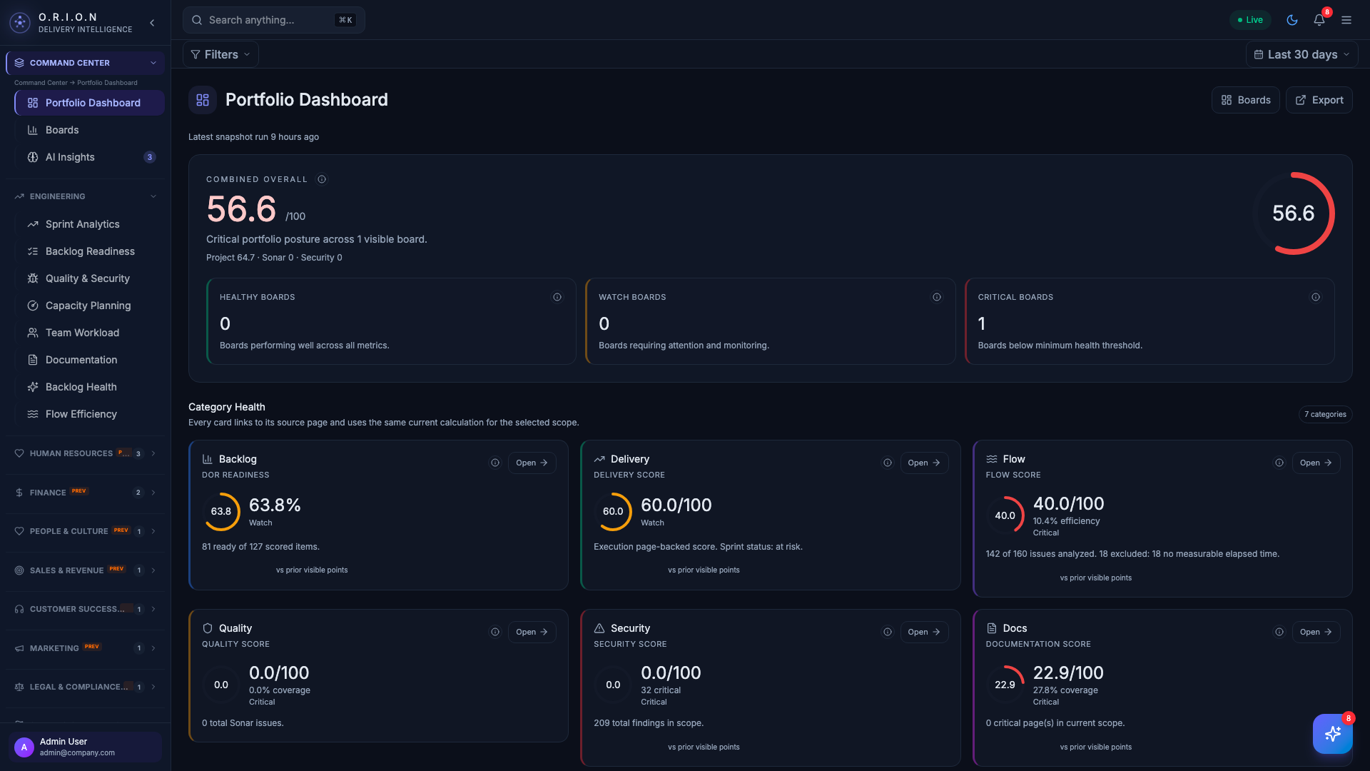Click the notifications bell icon
Image resolution: width=1370 pixels, height=771 pixels.
pos(1319,20)
